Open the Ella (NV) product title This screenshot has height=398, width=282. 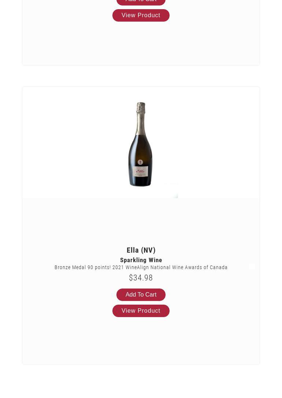[141, 250]
